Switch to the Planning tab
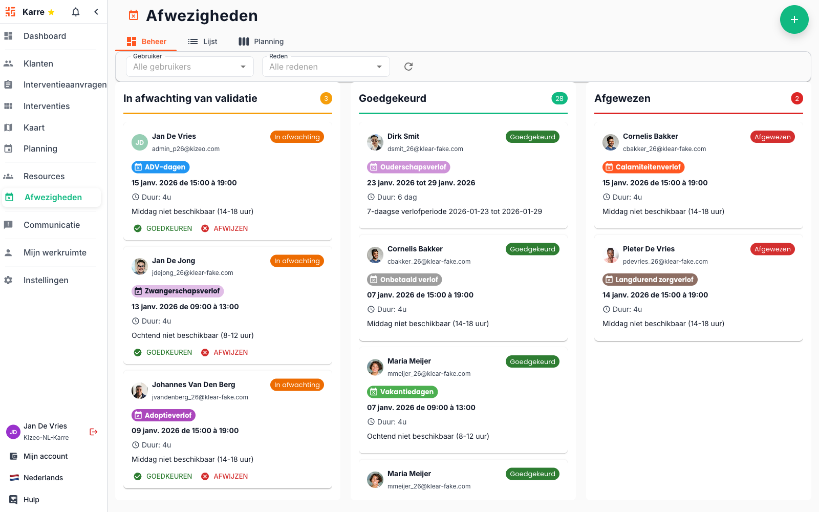Screen dimensions: 819x512 (261, 41)
